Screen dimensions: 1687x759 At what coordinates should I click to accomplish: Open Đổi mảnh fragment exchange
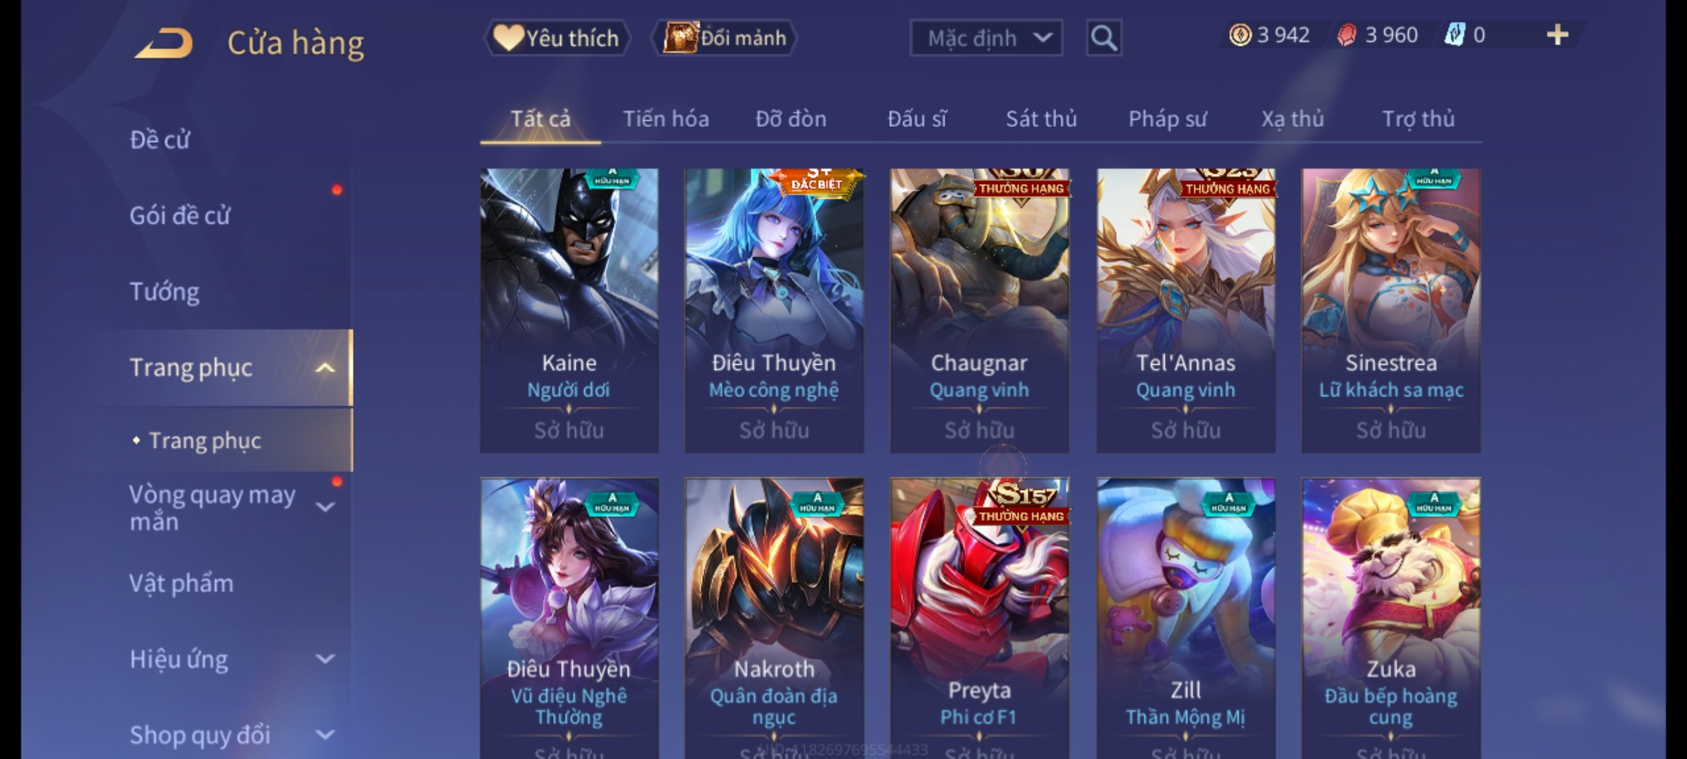coord(725,38)
